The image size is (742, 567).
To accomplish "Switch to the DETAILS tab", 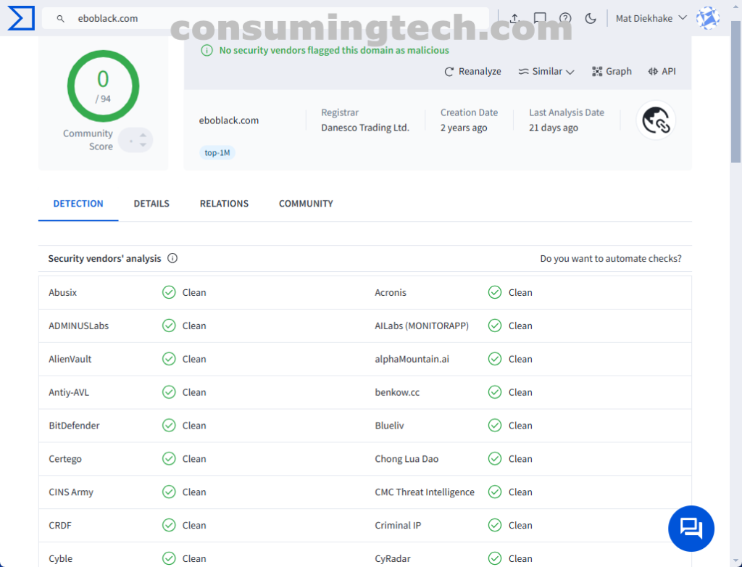I will click(151, 204).
